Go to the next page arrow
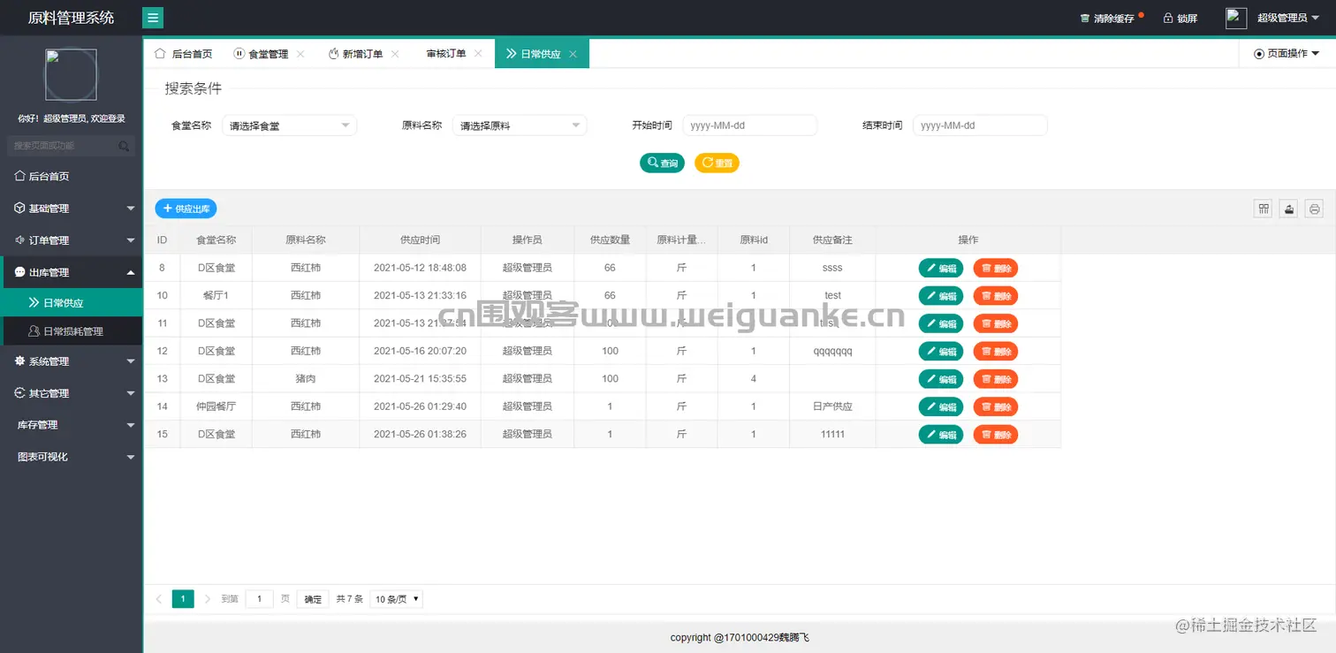 [x=208, y=599]
